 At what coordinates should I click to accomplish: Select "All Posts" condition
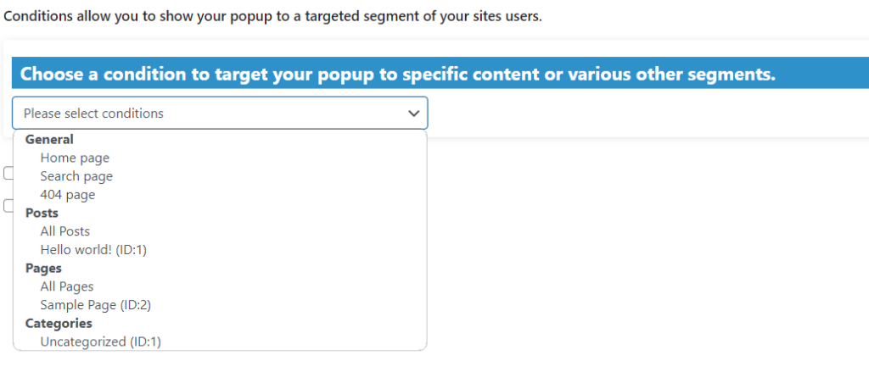[65, 231]
